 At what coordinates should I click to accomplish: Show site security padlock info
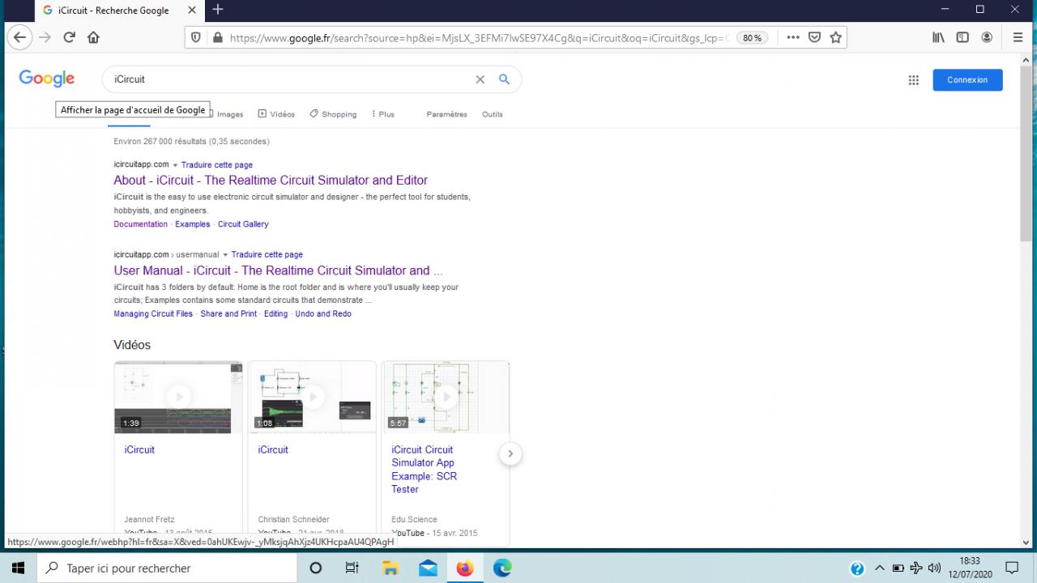[217, 37]
